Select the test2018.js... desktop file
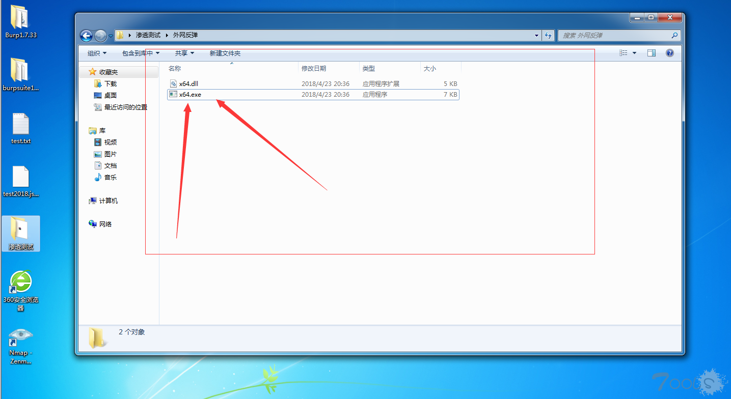This screenshot has width=731, height=399. [x=21, y=181]
